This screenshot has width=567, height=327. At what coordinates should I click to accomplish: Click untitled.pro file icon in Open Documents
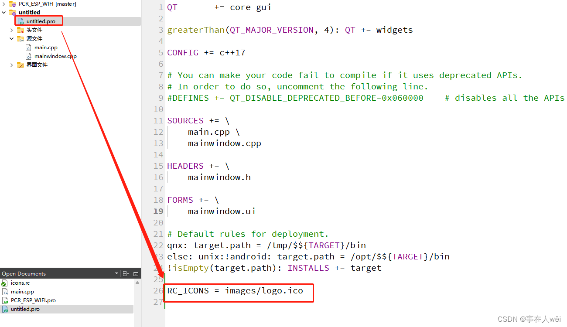(5, 309)
